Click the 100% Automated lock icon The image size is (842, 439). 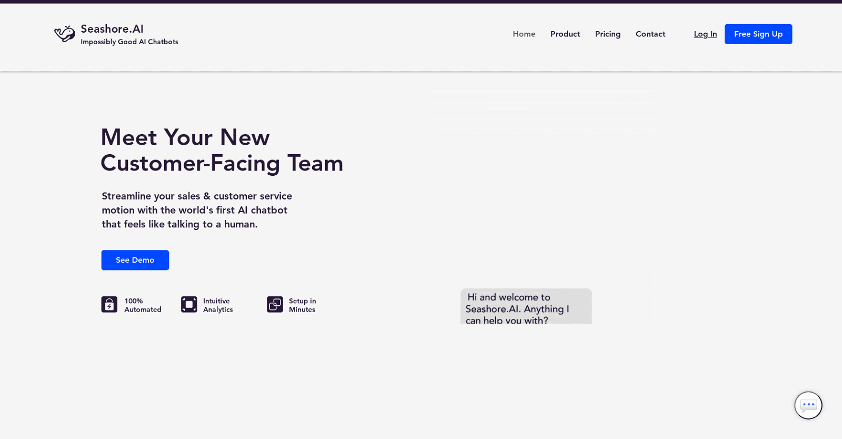(109, 305)
